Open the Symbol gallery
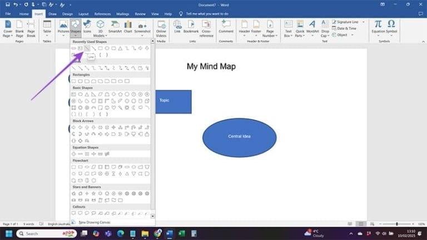The image size is (427, 240). [391, 28]
